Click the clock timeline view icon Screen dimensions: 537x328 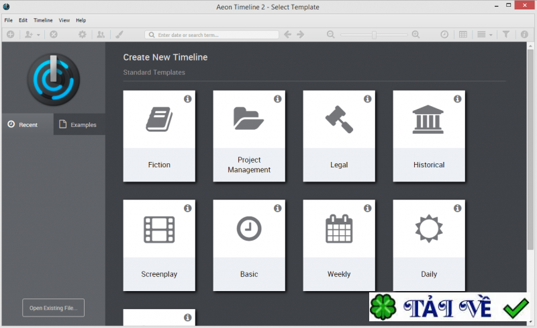[444, 34]
